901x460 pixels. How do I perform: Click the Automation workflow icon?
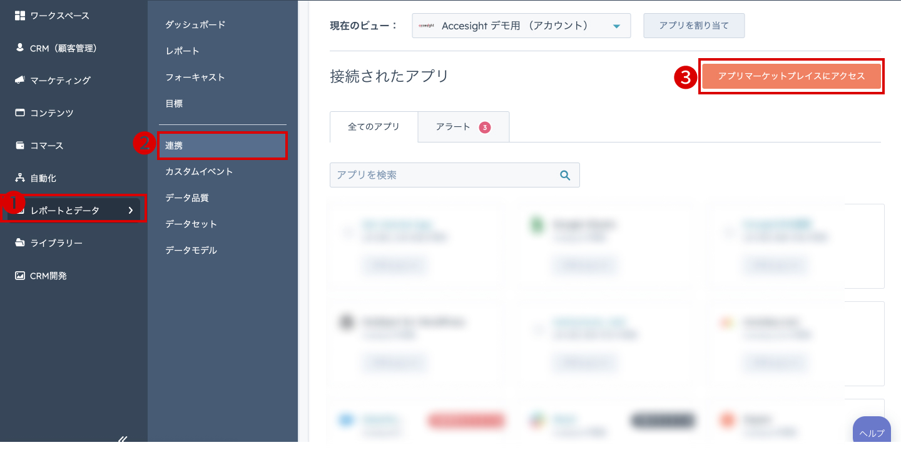click(x=20, y=177)
